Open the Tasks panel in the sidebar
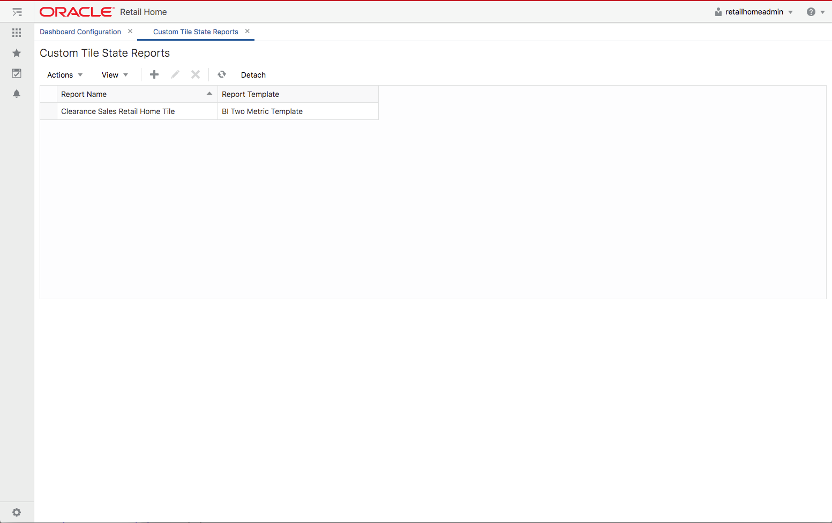The width and height of the screenshot is (832, 523). tap(16, 73)
